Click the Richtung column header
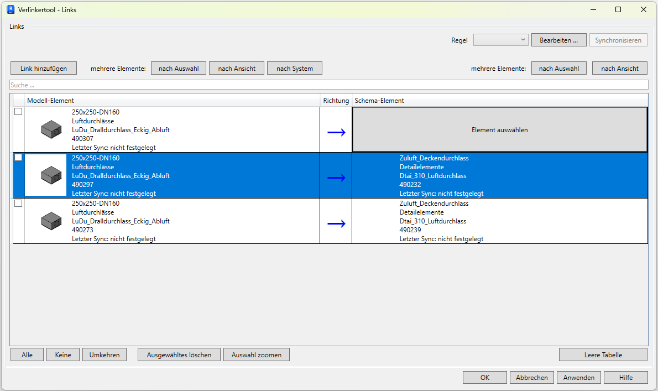 pos(336,101)
